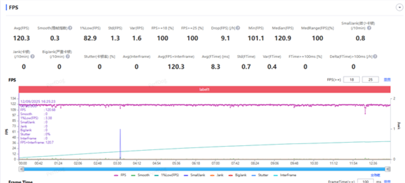Hide the InterFrame series via legend
The image size is (405, 183).
[x=283, y=175]
